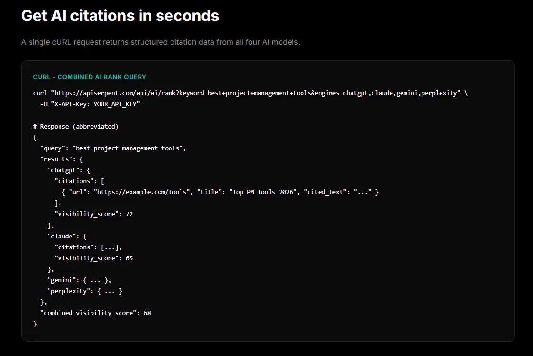Click the "results" key line
This screenshot has width=533, height=356.
[61, 159]
